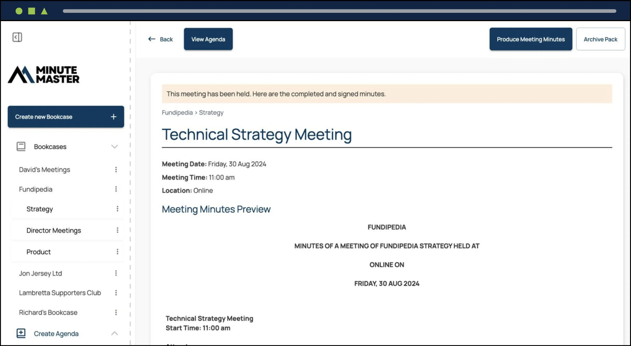The width and height of the screenshot is (631, 346).
Task: Select the Product shelf in sidebar
Action: click(x=39, y=252)
